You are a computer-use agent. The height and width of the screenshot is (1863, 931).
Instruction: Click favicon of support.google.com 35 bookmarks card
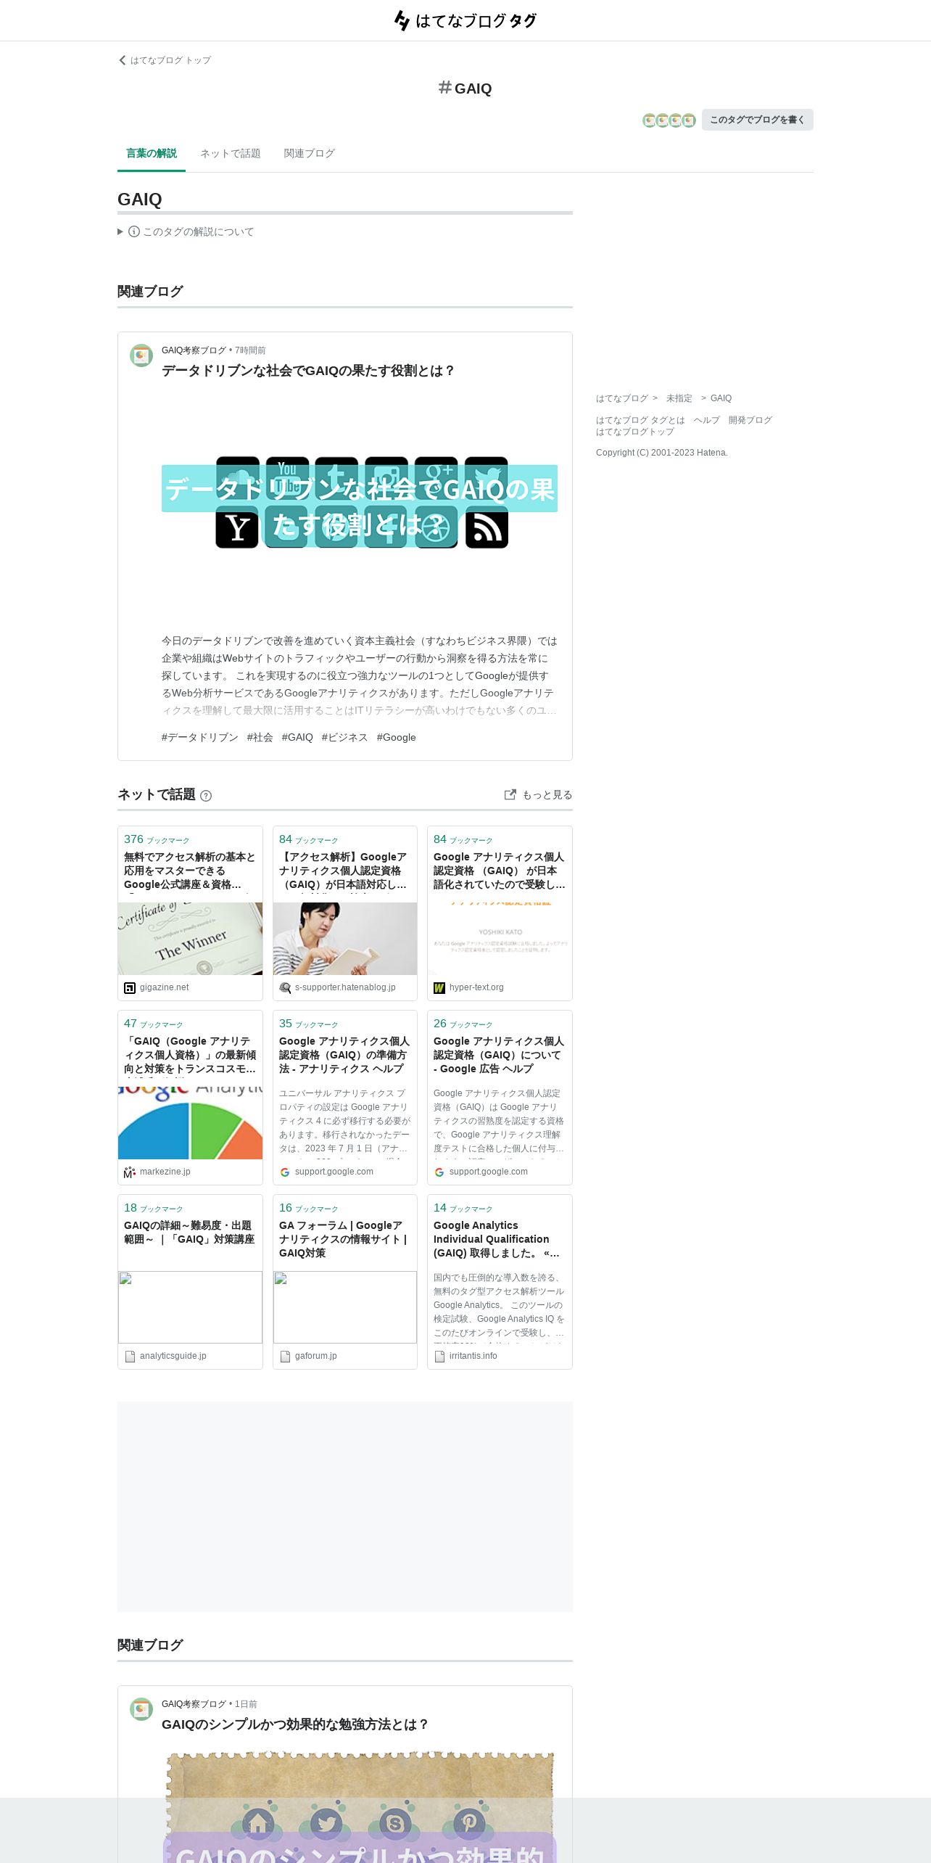[x=285, y=1172]
